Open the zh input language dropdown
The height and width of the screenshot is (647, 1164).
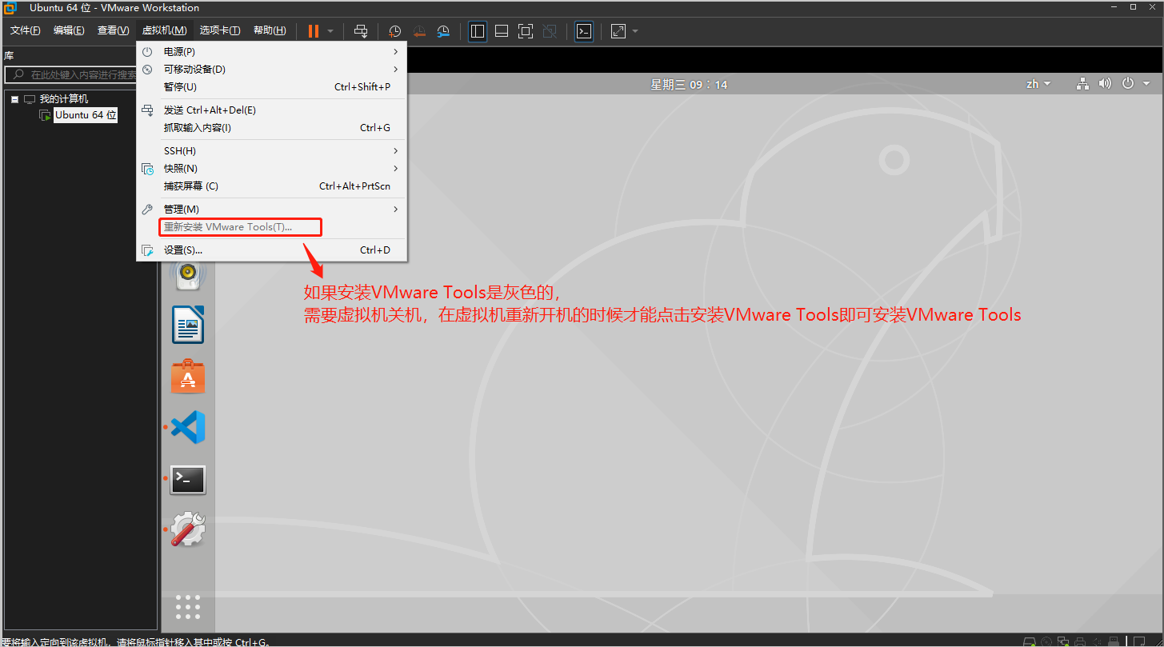tap(1038, 84)
